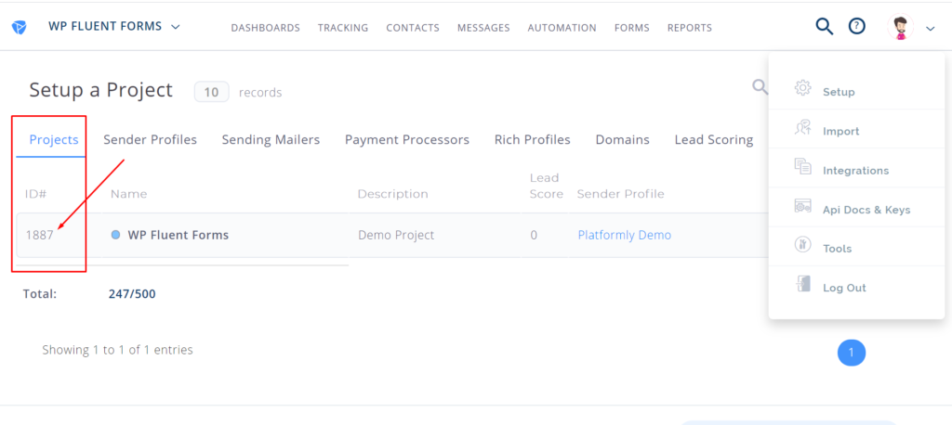Click the Name column header
Screen dimensions: 952x425
pyautogui.click(x=128, y=194)
